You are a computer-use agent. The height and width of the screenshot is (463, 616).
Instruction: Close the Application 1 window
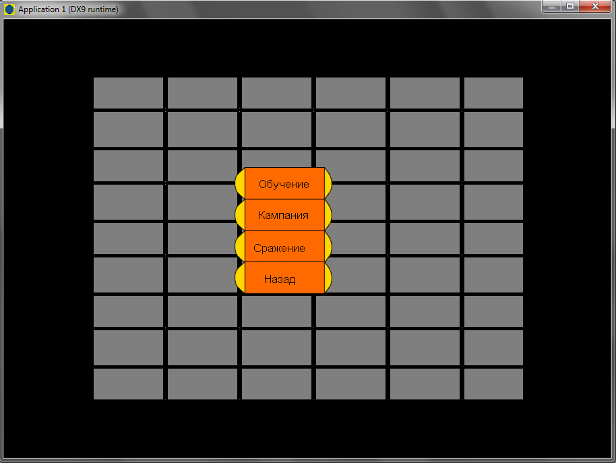coord(595,6)
